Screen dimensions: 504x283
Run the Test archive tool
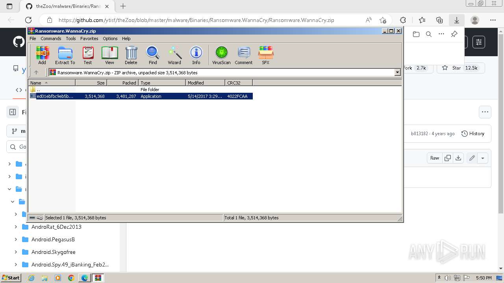pos(88,55)
